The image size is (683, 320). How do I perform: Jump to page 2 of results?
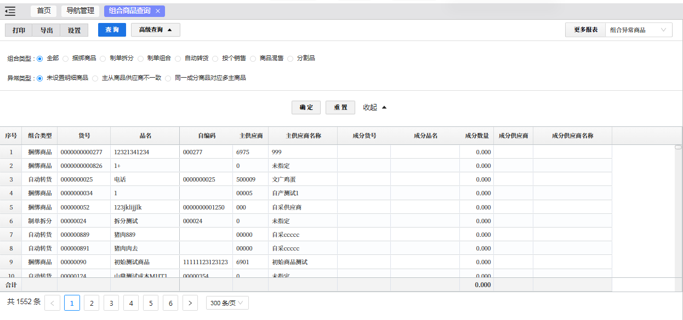(x=92, y=302)
